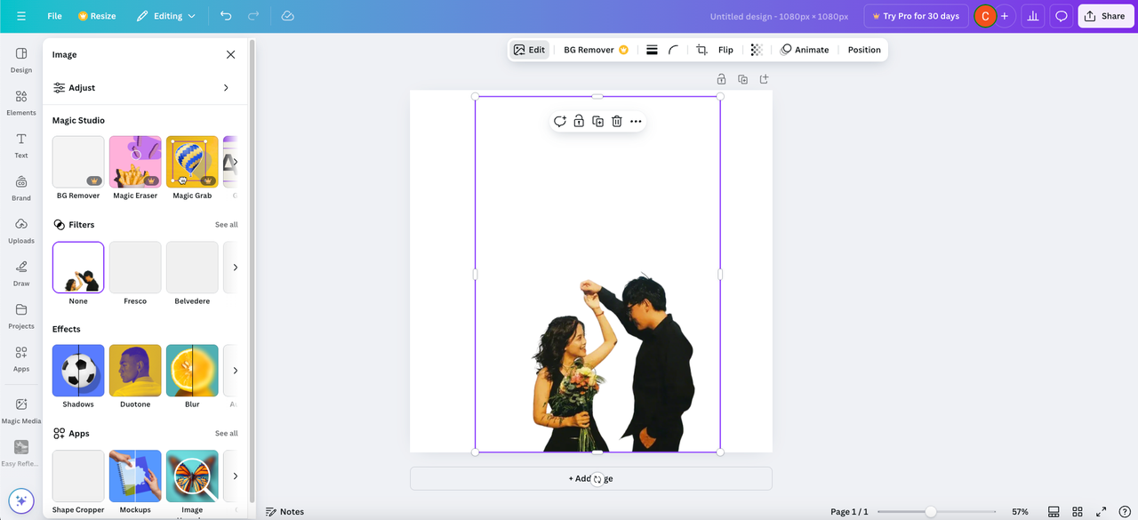
Task: Show more Apps with the arrow
Action: click(235, 476)
